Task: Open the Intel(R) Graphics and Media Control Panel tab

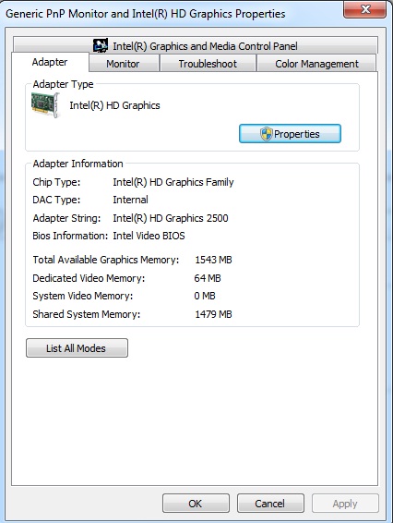Action: click(x=196, y=45)
